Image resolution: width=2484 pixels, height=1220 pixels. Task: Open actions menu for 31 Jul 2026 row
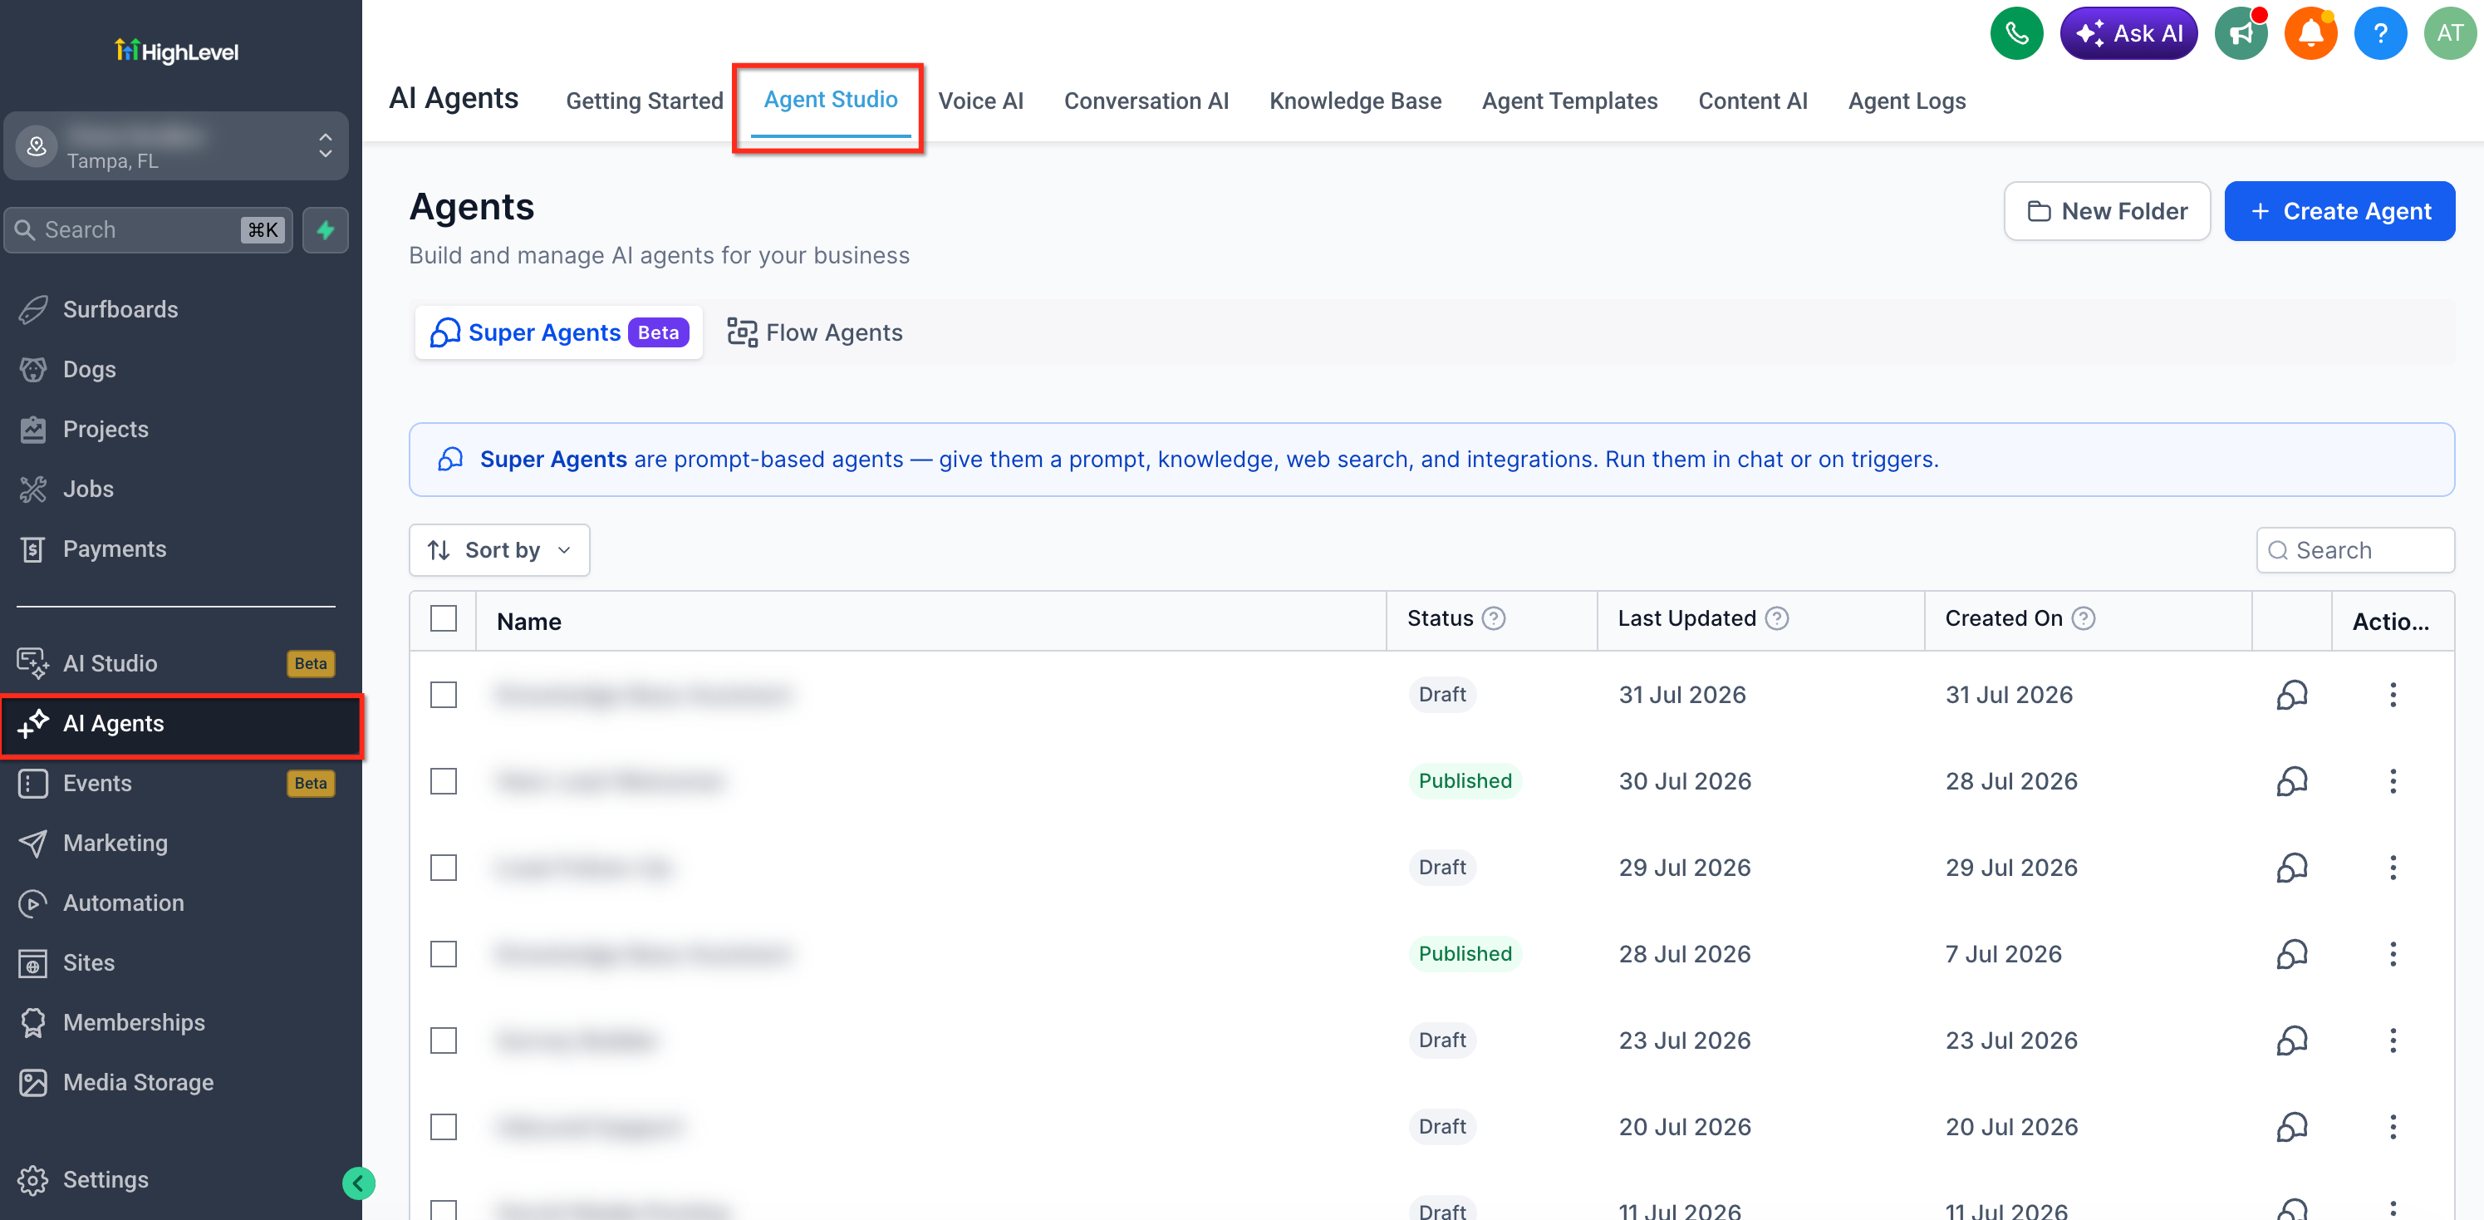click(2393, 695)
